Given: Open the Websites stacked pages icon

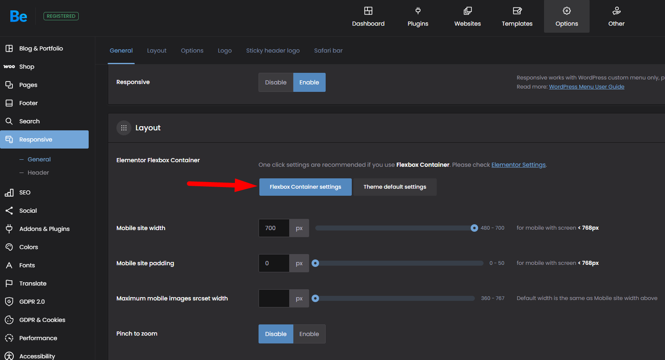Looking at the screenshot, I should [468, 11].
